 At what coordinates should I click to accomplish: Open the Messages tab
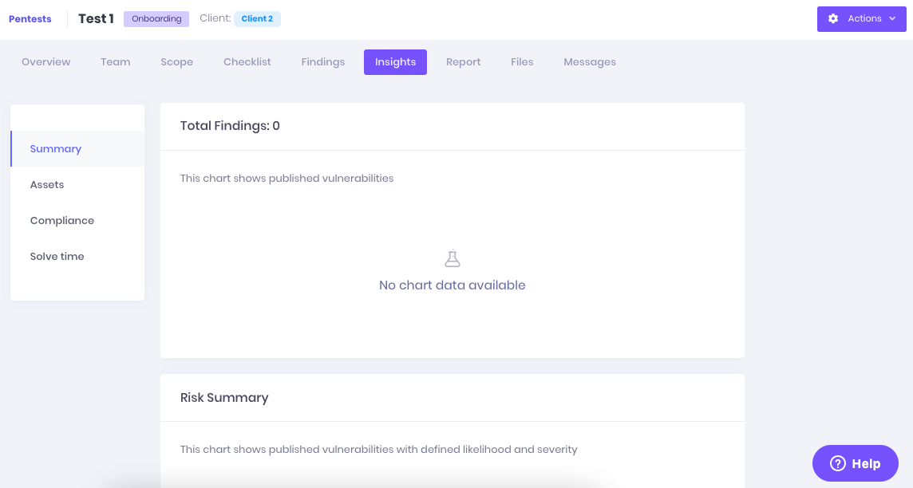590,62
